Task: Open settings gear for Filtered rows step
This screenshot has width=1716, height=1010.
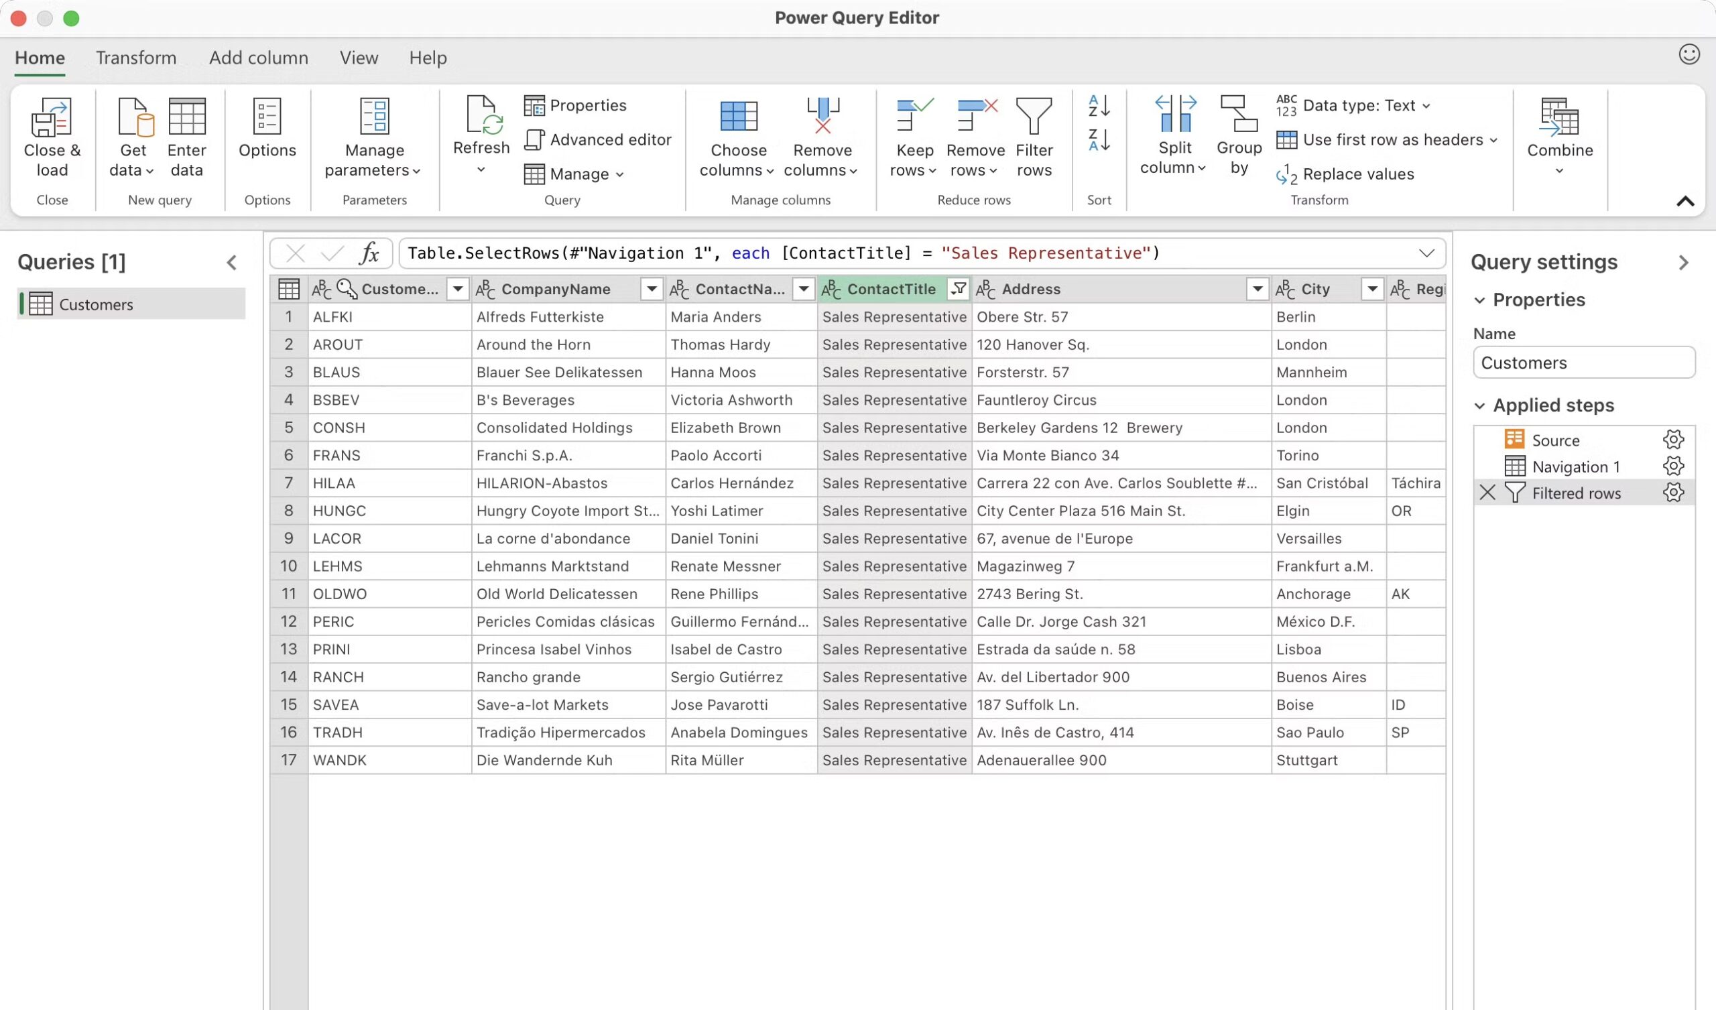Action: point(1673,492)
